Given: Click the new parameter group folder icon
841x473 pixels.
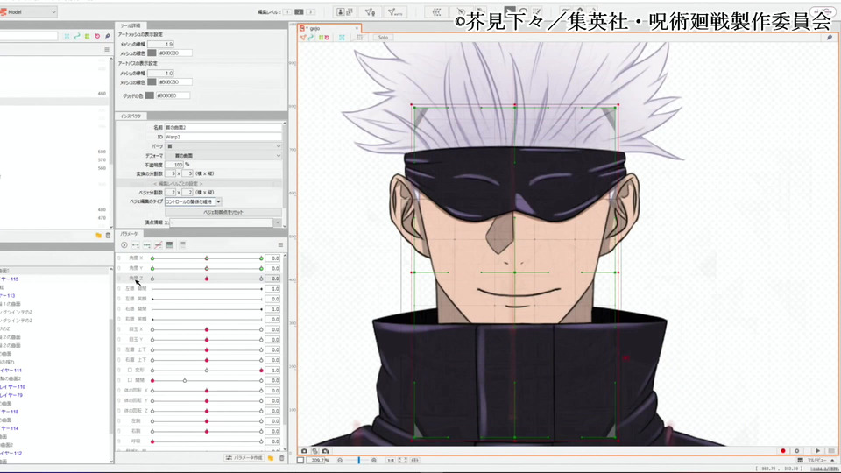Looking at the screenshot, I should point(271,458).
